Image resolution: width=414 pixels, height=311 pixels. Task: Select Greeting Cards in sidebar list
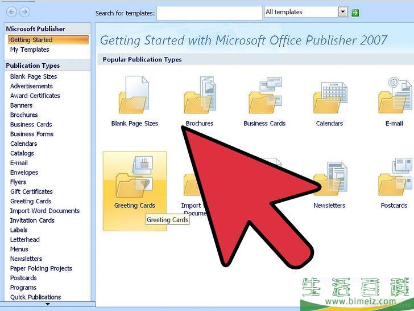pos(31,201)
